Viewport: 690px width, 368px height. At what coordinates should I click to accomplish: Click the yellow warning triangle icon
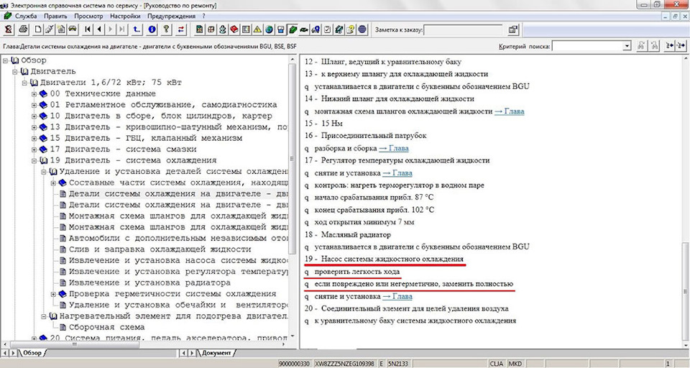point(257,29)
